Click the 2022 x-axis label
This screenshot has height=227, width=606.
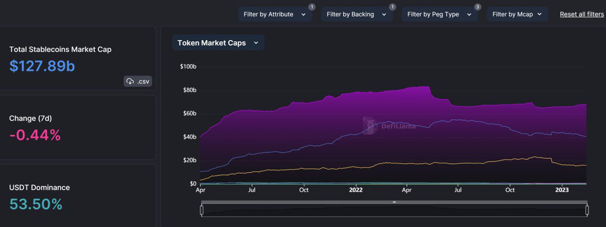(356, 190)
